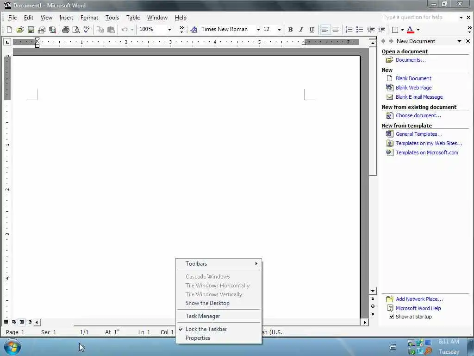Open the font color dropdown arrow
The width and height of the screenshot is (474, 356).
point(418,30)
